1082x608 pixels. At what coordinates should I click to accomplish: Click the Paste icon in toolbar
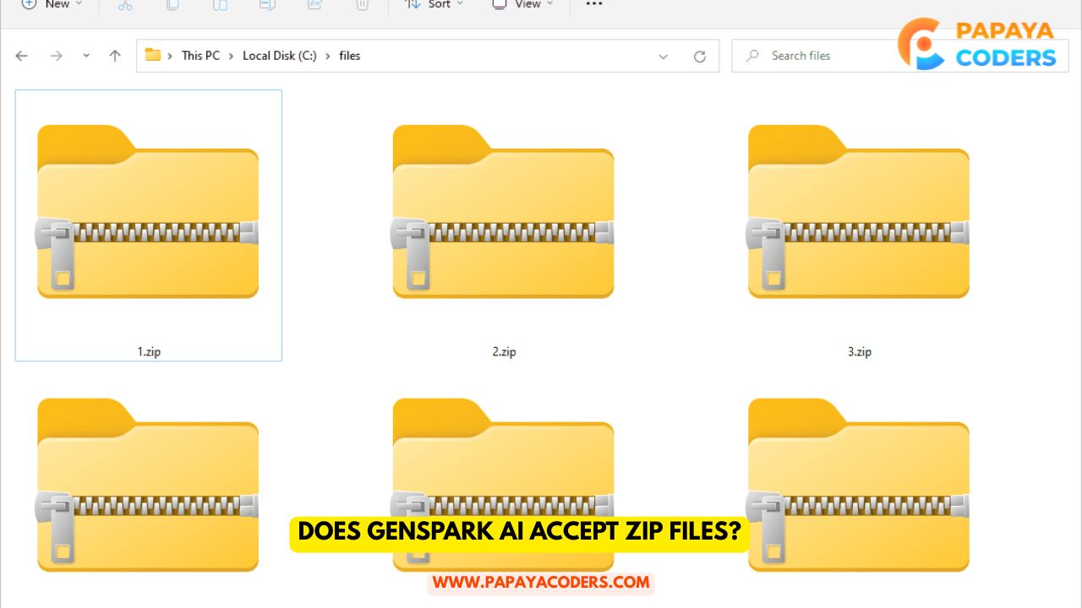pos(220,5)
